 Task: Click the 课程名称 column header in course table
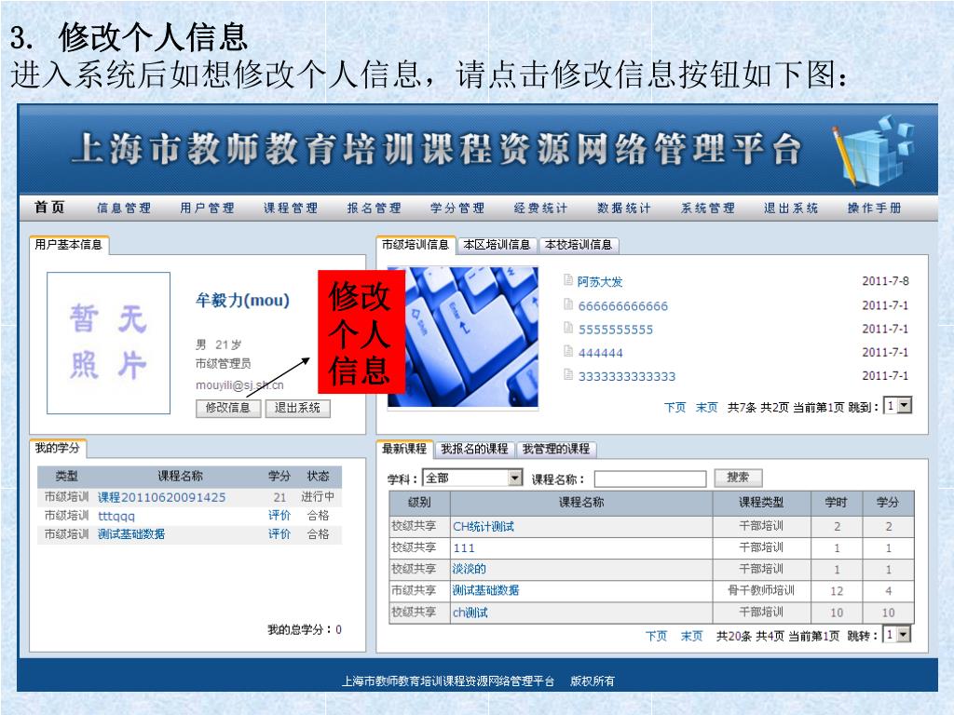click(x=581, y=502)
